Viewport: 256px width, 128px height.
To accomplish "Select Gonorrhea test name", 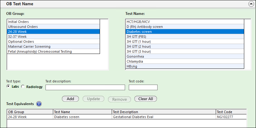I will pyautogui.click(x=185, y=56).
